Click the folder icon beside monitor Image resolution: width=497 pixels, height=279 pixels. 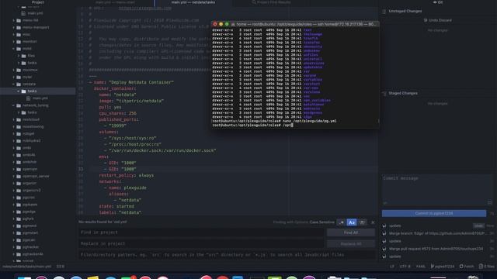click(19, 42)
